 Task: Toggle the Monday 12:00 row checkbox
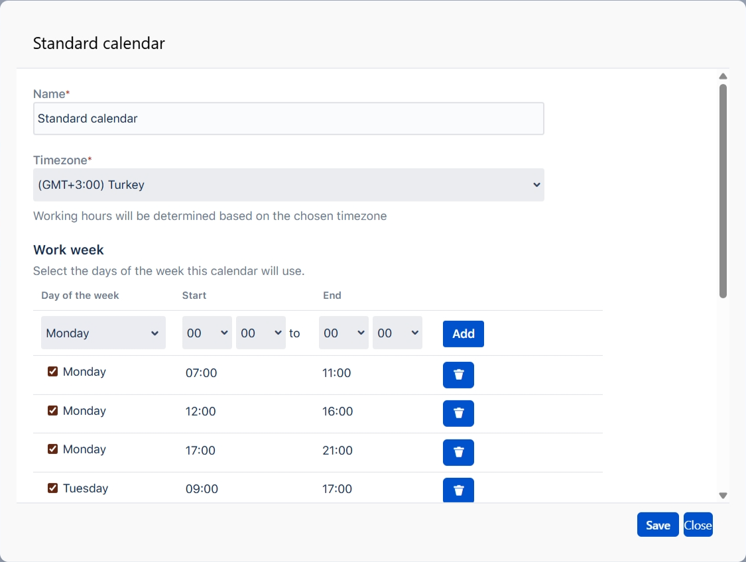pyautogui.click(x=53, y=411)
